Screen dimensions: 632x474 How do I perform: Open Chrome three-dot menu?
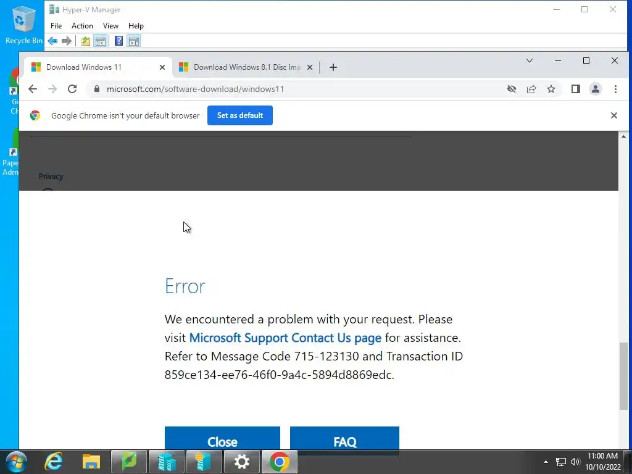[x=615, y=89]
